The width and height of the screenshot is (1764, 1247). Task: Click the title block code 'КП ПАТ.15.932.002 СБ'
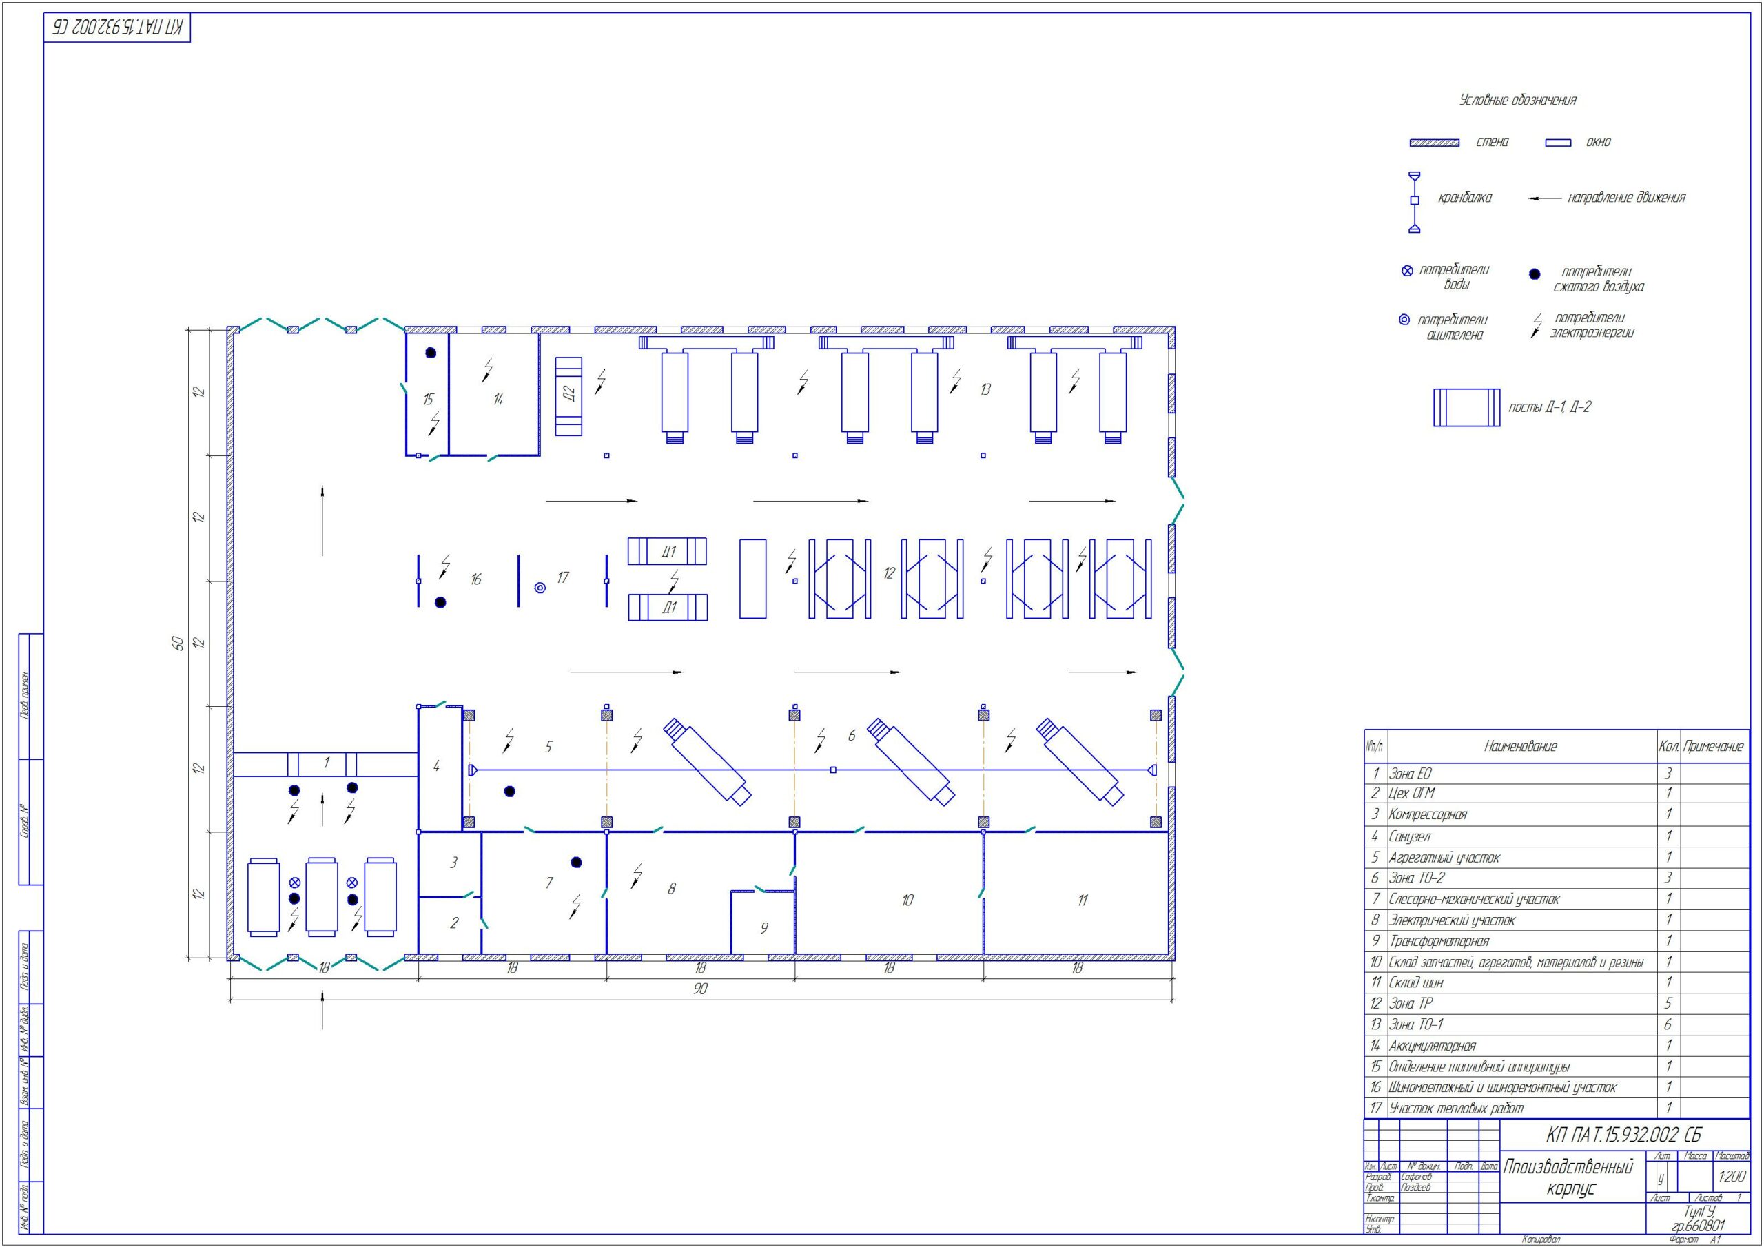click(x=1624, y=1135)
